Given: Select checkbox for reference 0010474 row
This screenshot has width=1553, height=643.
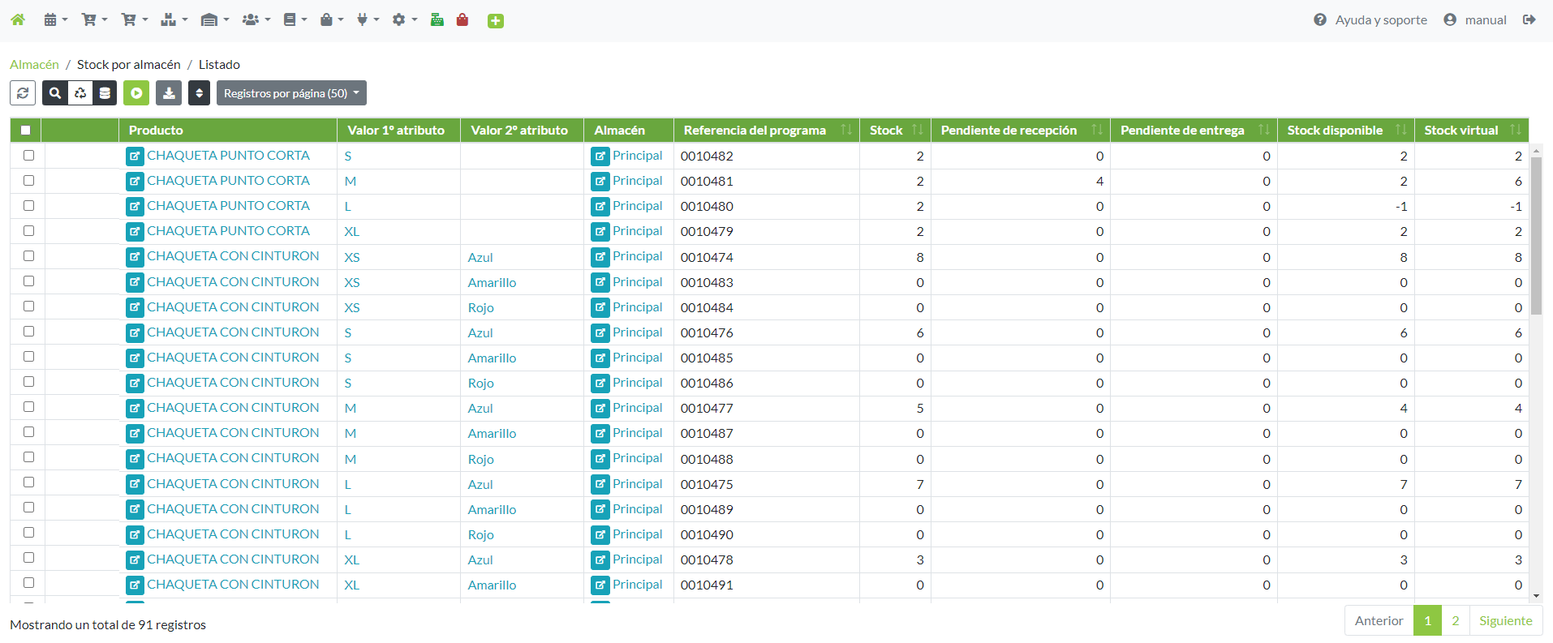Looking at the screenshot, I should coord(29,256).
